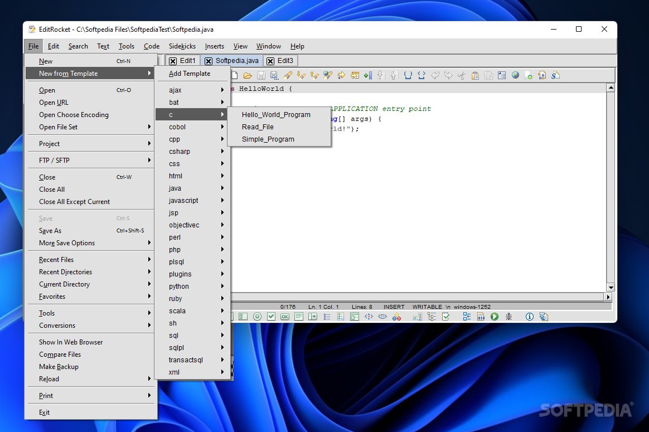Click the radio button insert icon
Image resolution: width=649 pixels, height=432 pixels.
(257, 317)
